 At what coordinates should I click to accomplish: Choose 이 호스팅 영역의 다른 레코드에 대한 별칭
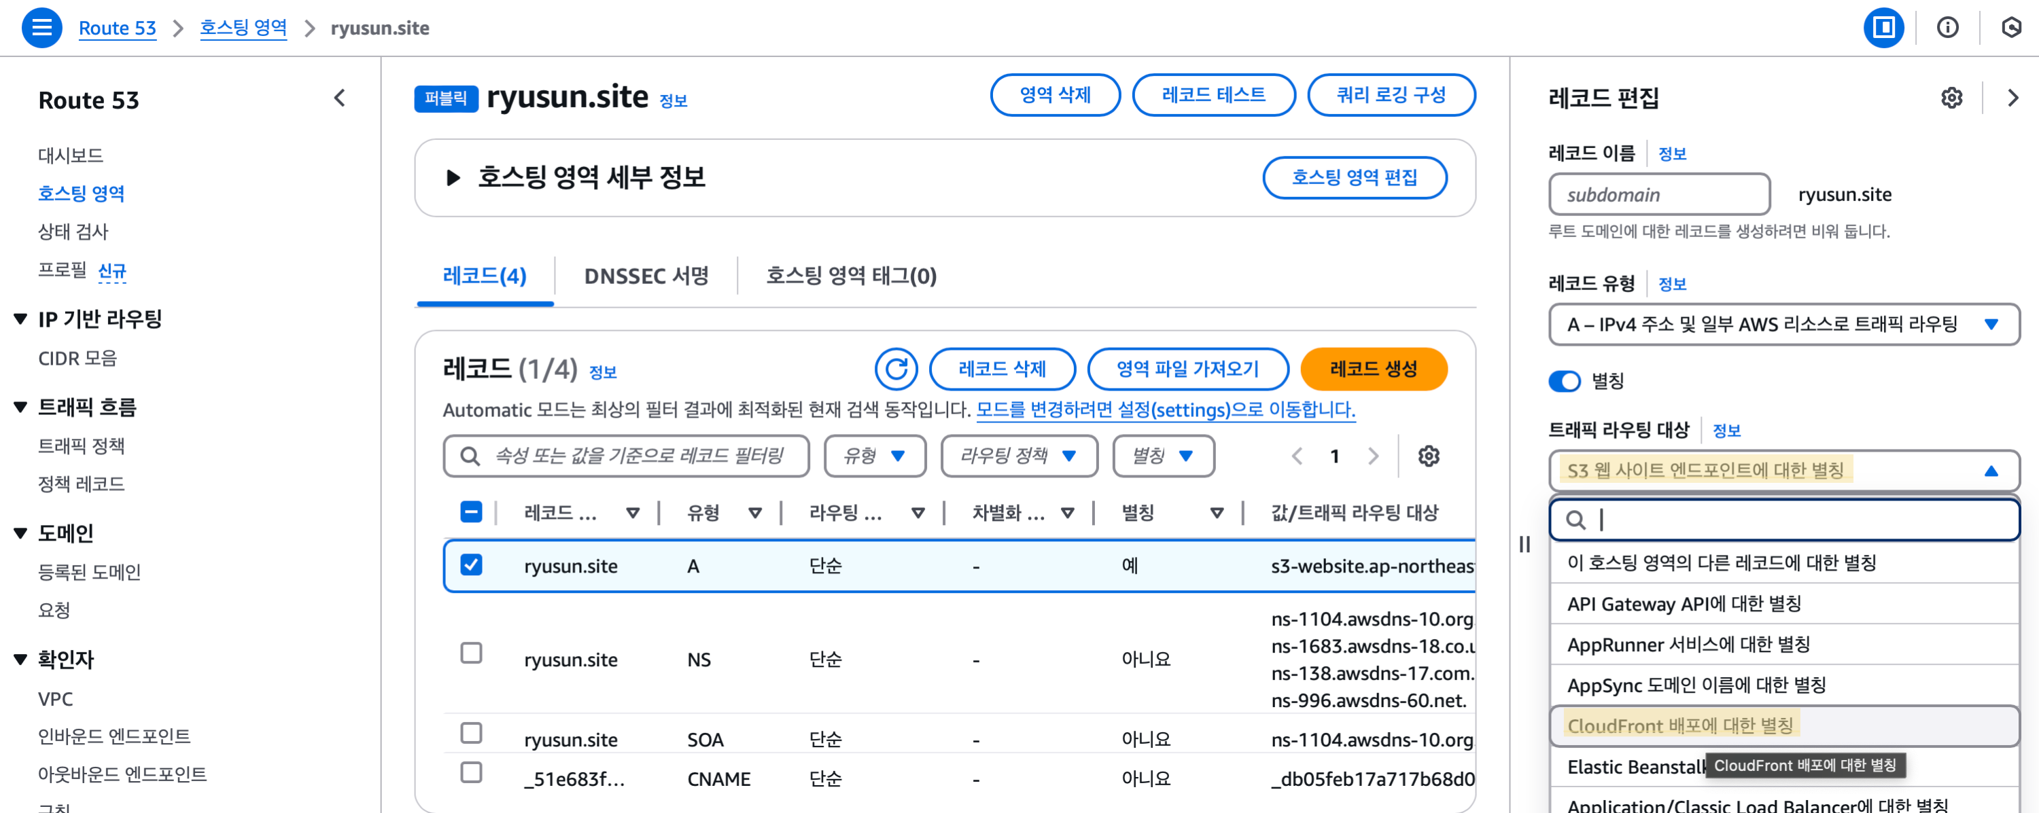coord(1784,562)
